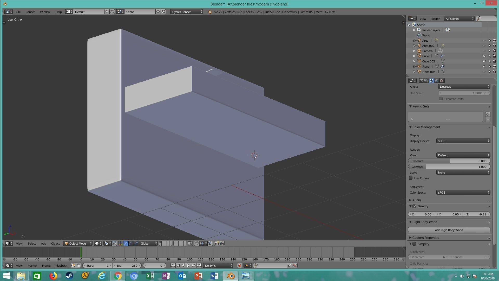Delete the current scene X button
The width and height of the screenshot is (499, 281).
163,12
